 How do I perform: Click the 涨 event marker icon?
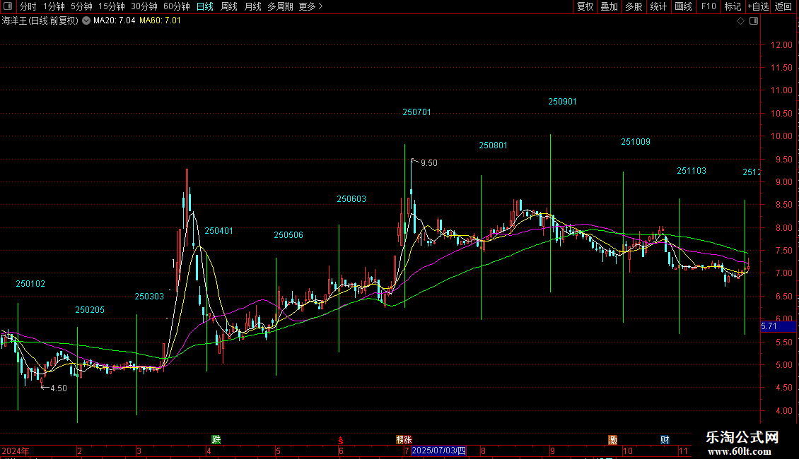408,440
